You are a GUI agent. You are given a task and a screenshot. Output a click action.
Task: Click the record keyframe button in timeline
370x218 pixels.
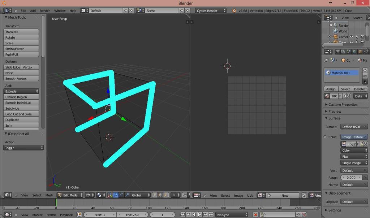pos(255,215)
